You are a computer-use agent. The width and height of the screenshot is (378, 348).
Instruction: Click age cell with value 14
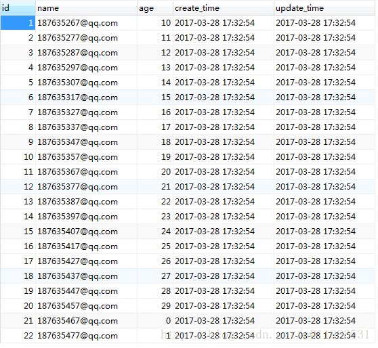pos(155,83)
